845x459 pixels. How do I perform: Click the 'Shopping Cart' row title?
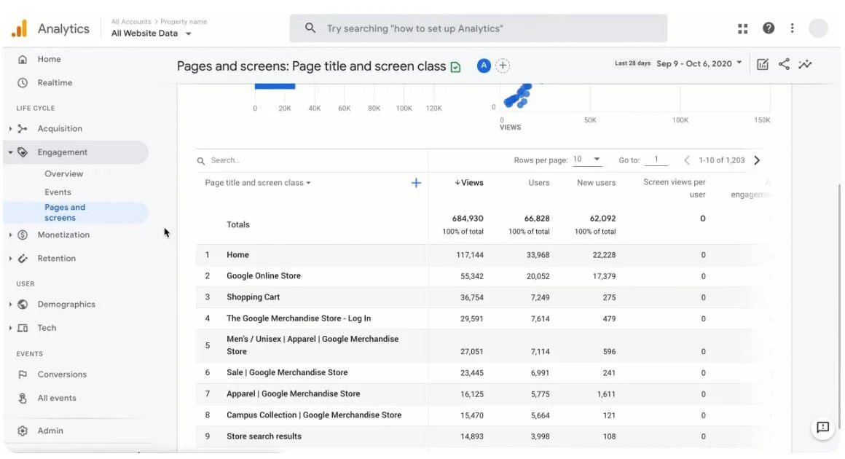253,297
